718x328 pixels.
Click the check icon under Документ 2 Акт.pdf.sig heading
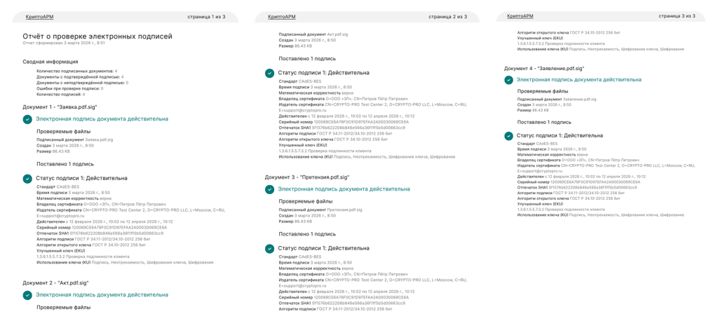27,295
